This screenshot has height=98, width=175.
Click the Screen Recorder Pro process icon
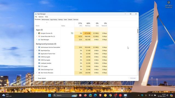click(39, 36)
